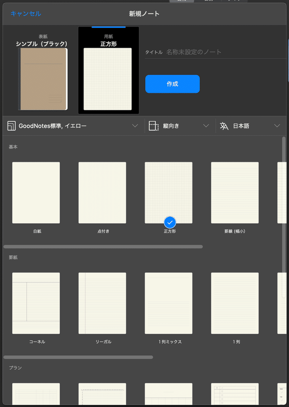This screenshot has width=289, height=407.
Task: Click the キャンセル button
Action: click(x=26, y=13)
